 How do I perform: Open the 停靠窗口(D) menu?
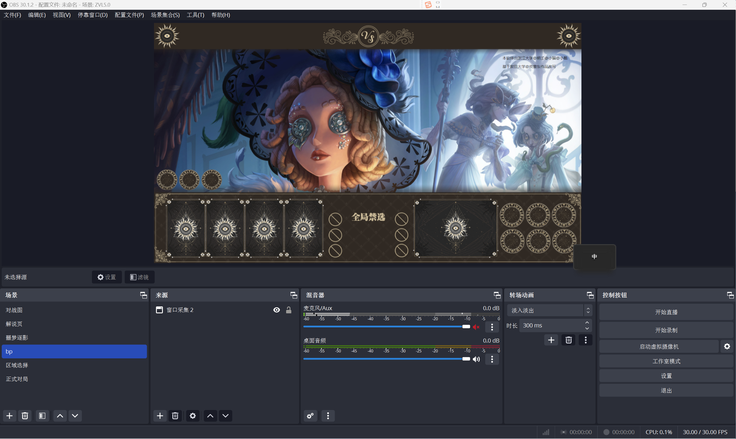click(x=93, y=15)
